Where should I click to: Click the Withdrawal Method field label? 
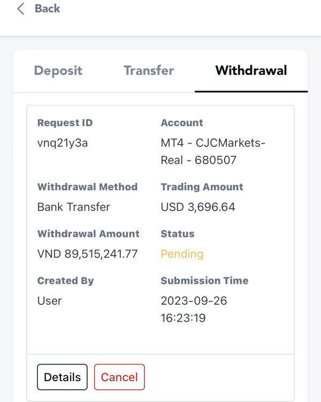coord(87,187)
